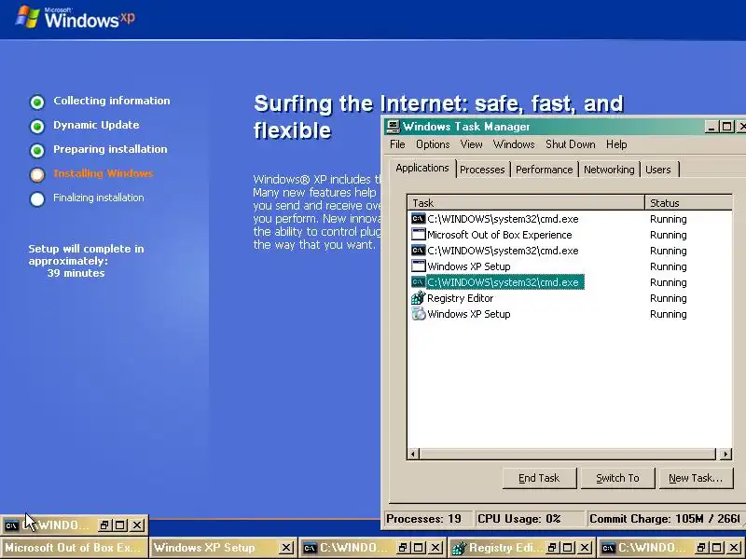Click the horizontal scrollbar thumb in task list
This screenshot has height=559, width=746.
[x=567, y=454]
